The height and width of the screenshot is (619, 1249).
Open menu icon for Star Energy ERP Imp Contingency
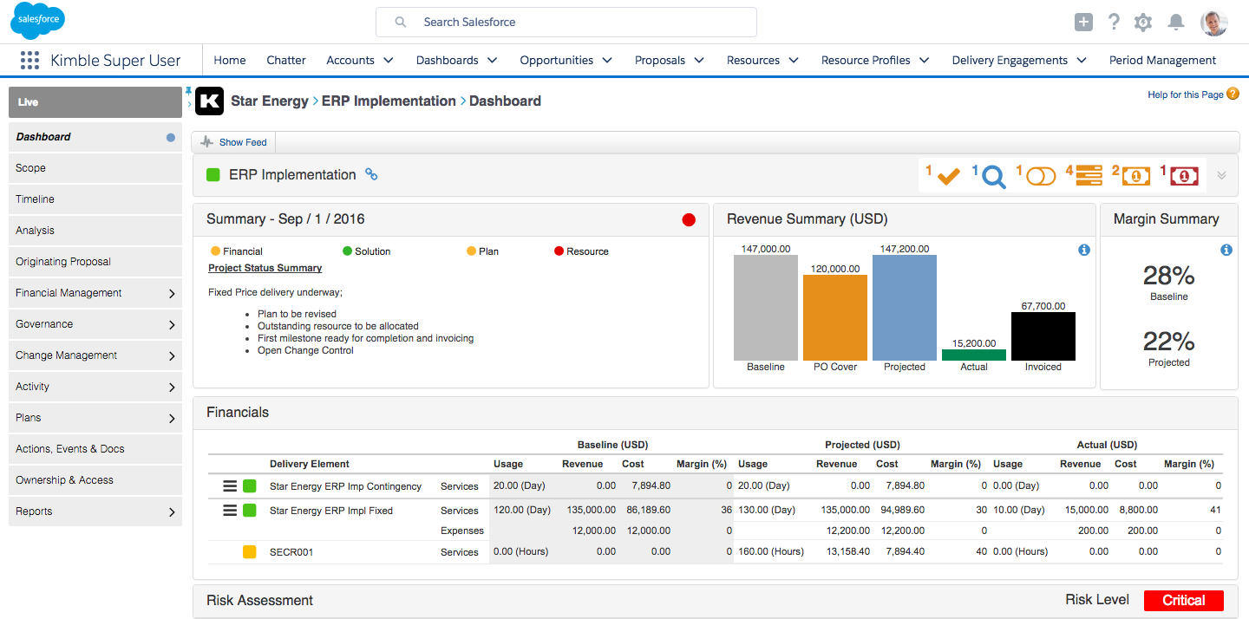click(x=230, y=486)
